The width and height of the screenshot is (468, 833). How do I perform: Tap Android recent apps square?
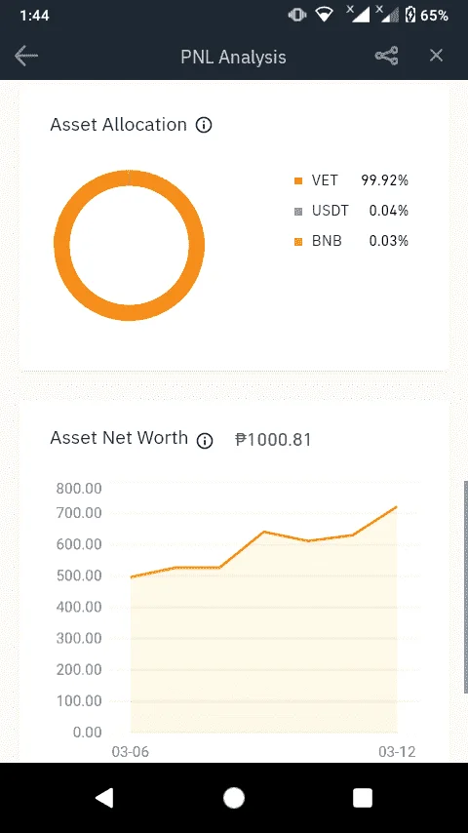pyautogui.click(x=363, y=798)
